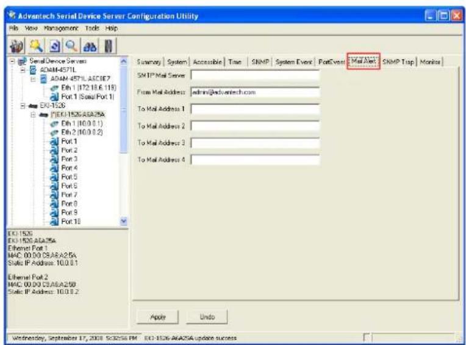Select the Port 7 icon in tree
This screenshot has width=466, height=345.
coord(54,195)
